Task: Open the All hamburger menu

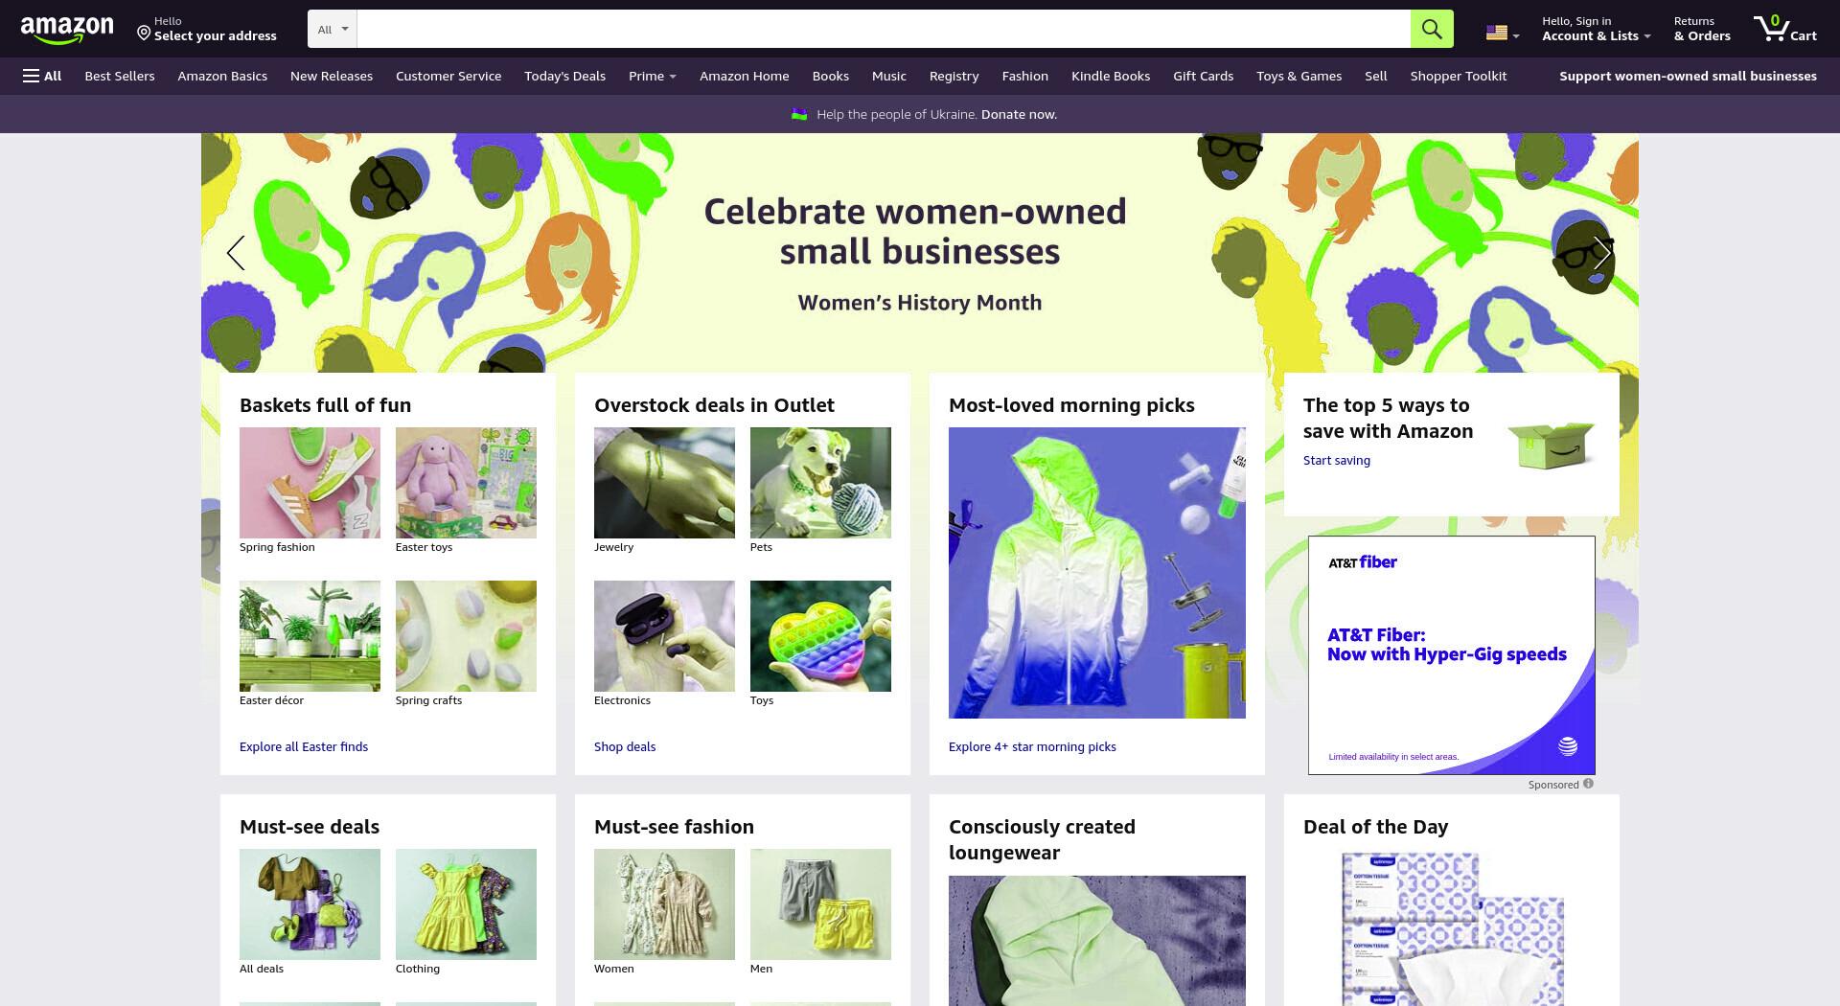Action: click(42, 76)
